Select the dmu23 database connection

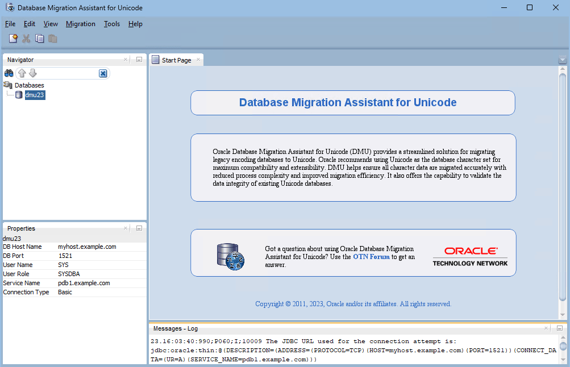point(35,95)
